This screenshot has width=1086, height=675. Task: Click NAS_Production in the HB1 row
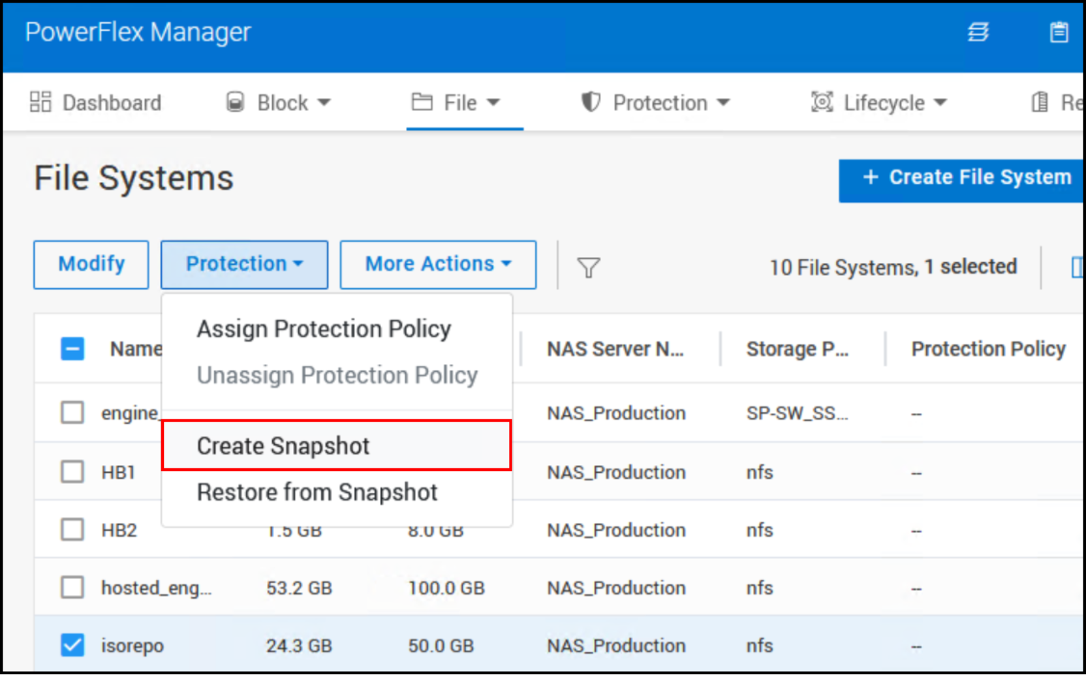pyautogui.click(x=616, y=472)
